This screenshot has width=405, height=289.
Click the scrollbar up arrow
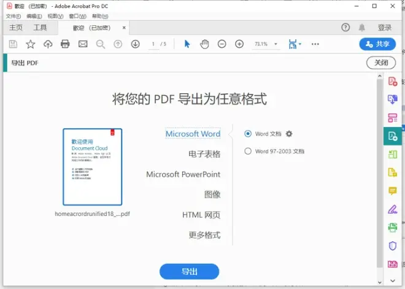[379, 76]
